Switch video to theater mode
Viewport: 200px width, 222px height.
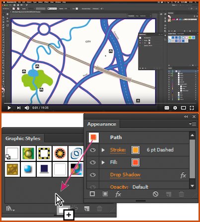point(183,108)
